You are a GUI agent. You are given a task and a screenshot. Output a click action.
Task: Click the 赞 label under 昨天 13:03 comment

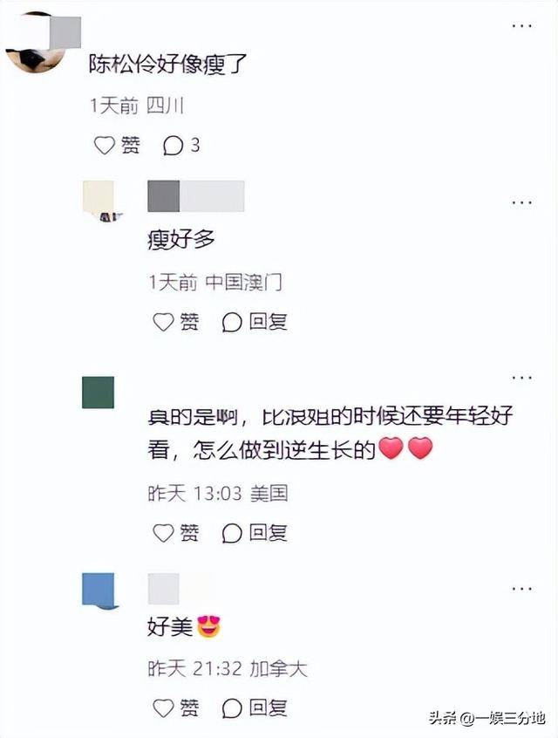[x=188, y=533]
